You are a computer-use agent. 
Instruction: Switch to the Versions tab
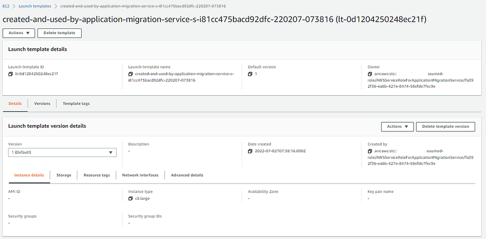[42, 104]
